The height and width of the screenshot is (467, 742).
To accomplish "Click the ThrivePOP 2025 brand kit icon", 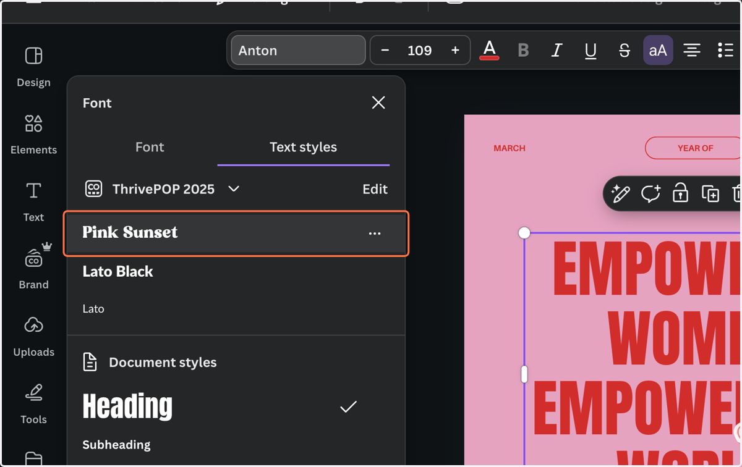I will (x=93, y=189).
